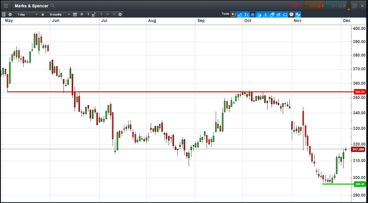
Task: Click the printer icon to print chart
Action: point(291,14)
